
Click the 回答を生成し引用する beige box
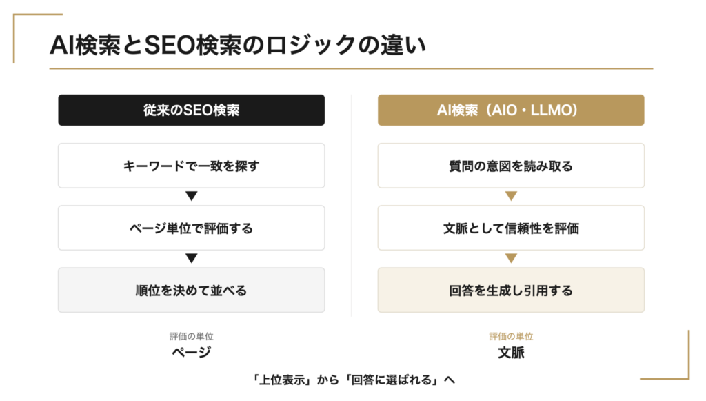coord(511,290)
